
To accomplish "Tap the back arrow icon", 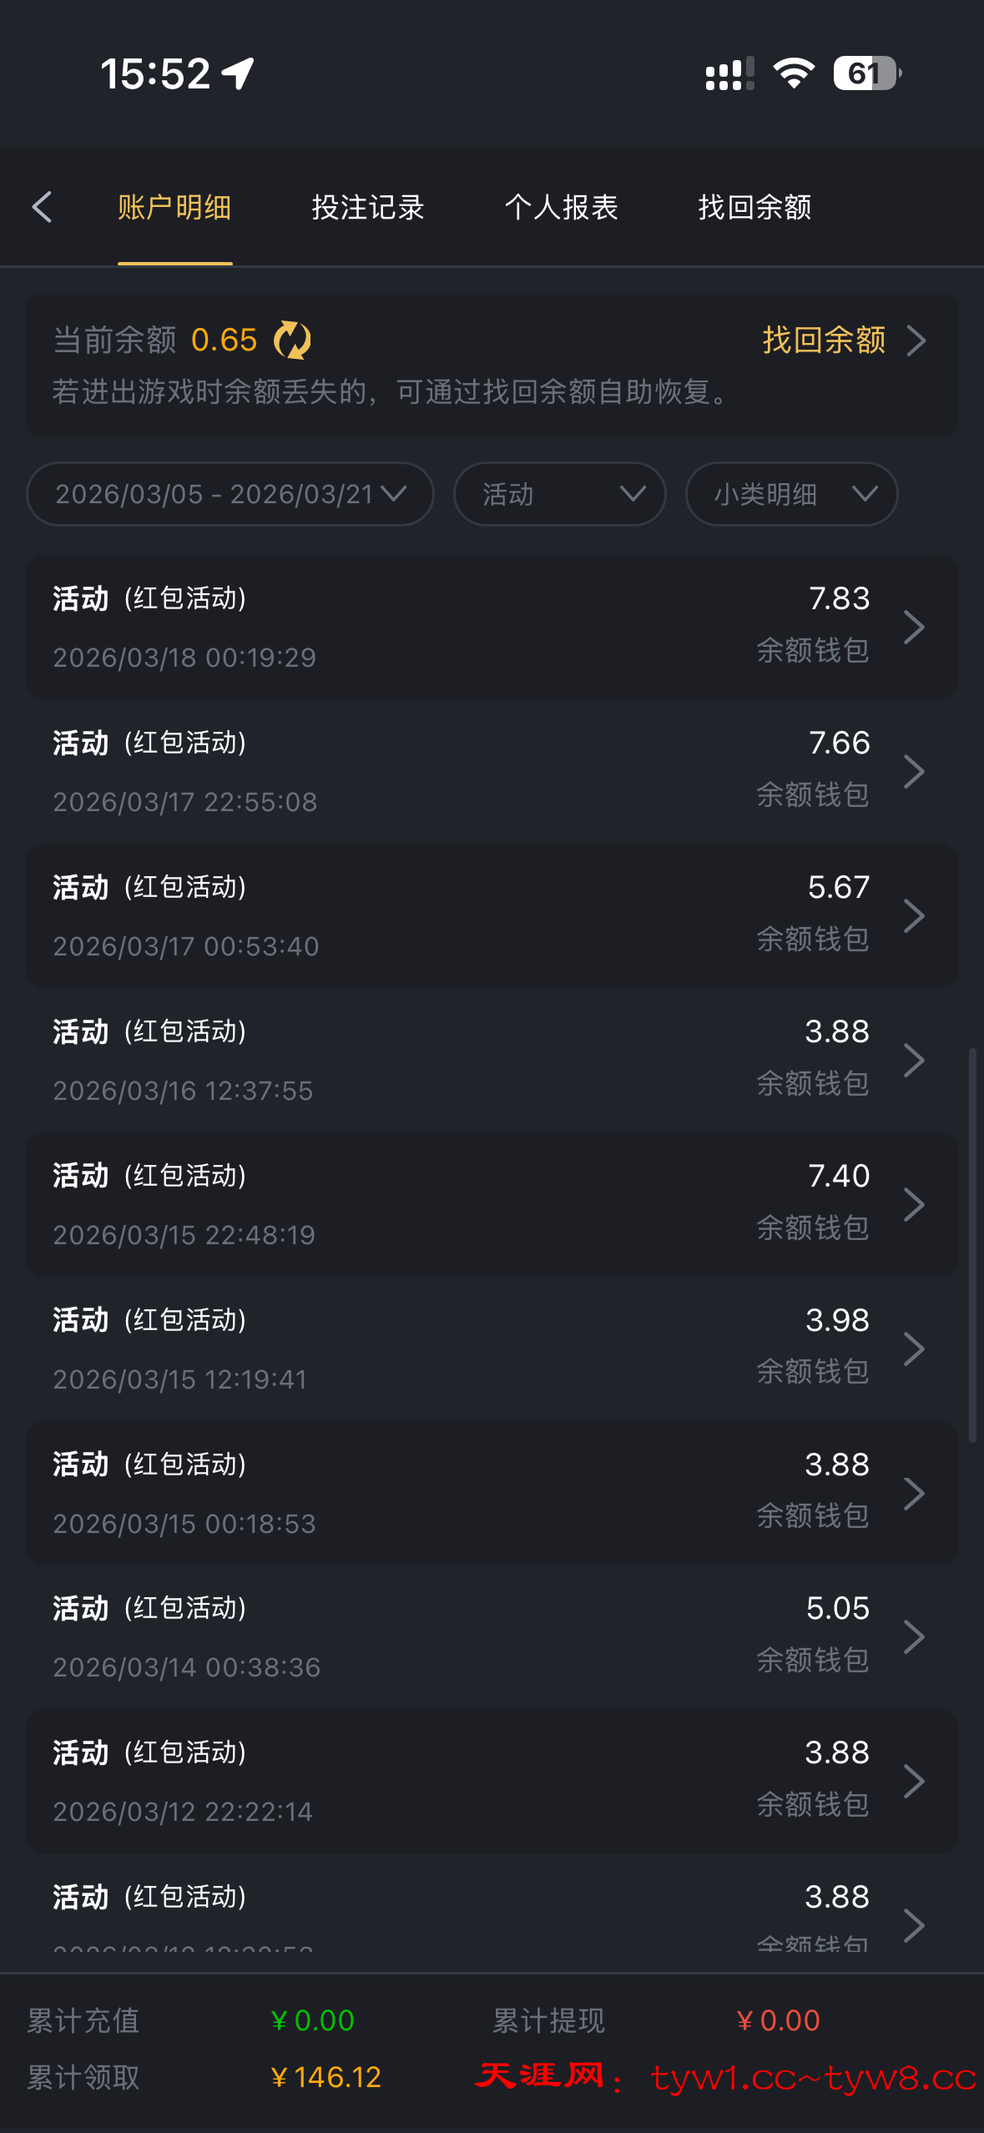I will pos(42,207).
